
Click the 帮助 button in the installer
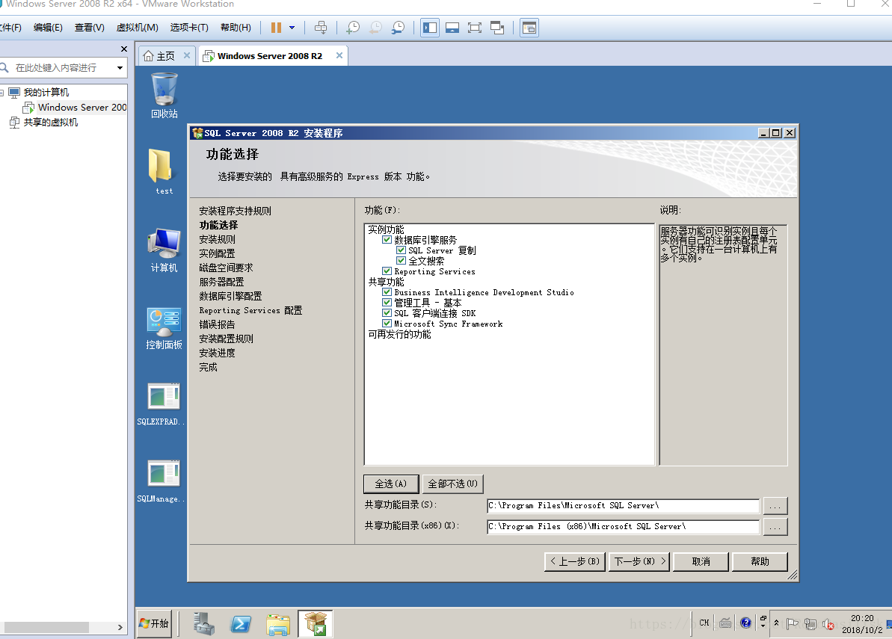(760, 562)
